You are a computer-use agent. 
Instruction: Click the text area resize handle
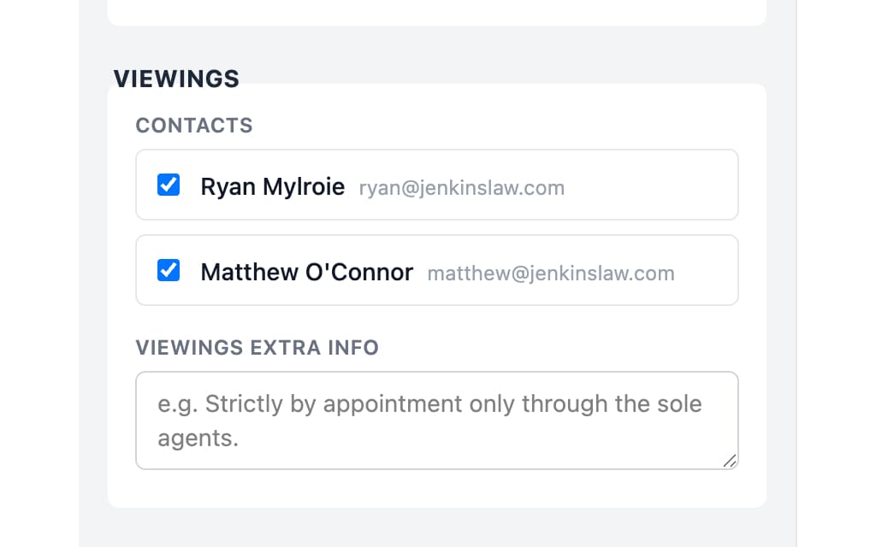coord(729,461)
